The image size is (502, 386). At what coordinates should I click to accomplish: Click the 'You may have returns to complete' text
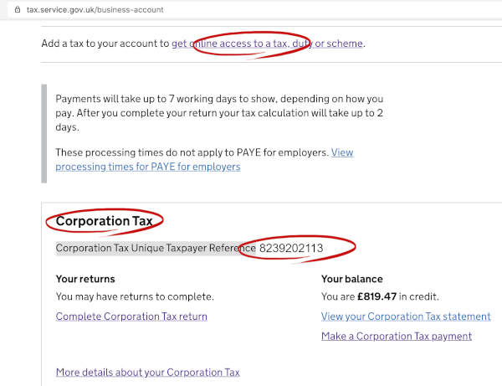tap(135, 296)
